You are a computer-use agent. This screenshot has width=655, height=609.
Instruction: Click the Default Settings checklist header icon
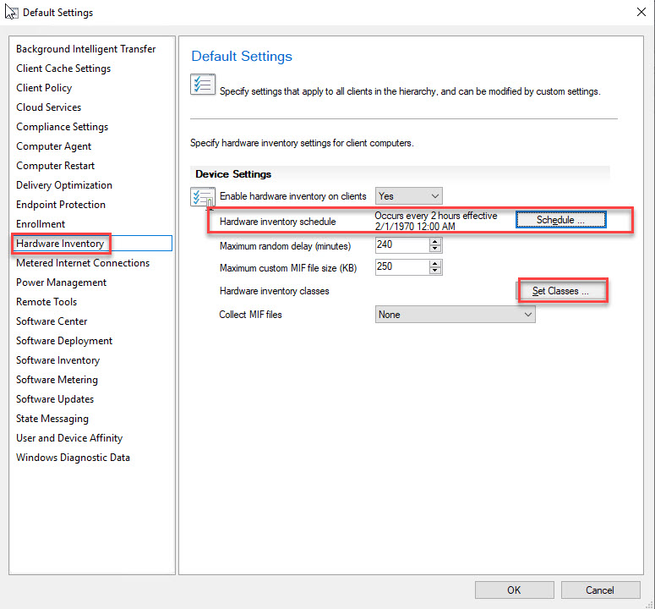(x=203, y=85)
